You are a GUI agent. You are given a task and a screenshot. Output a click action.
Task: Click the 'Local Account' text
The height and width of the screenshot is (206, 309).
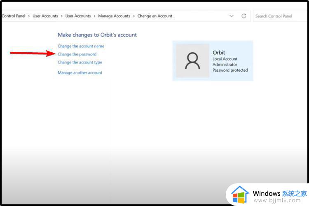pos(225,59)
